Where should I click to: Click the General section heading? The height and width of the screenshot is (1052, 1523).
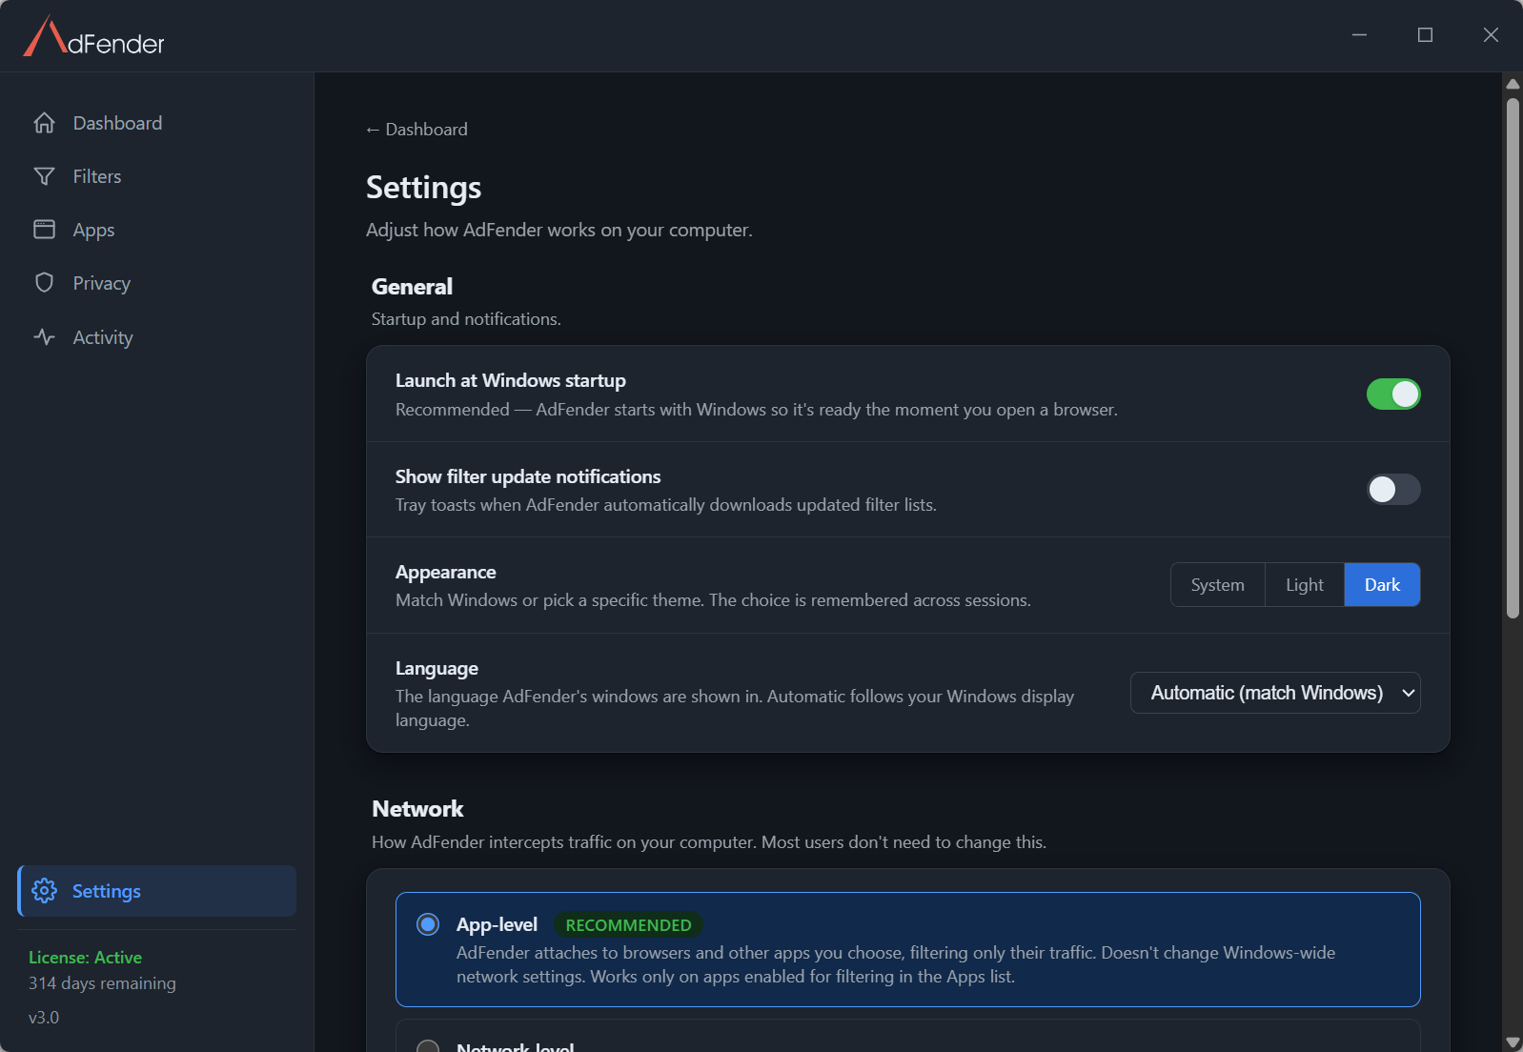[412, 287]
